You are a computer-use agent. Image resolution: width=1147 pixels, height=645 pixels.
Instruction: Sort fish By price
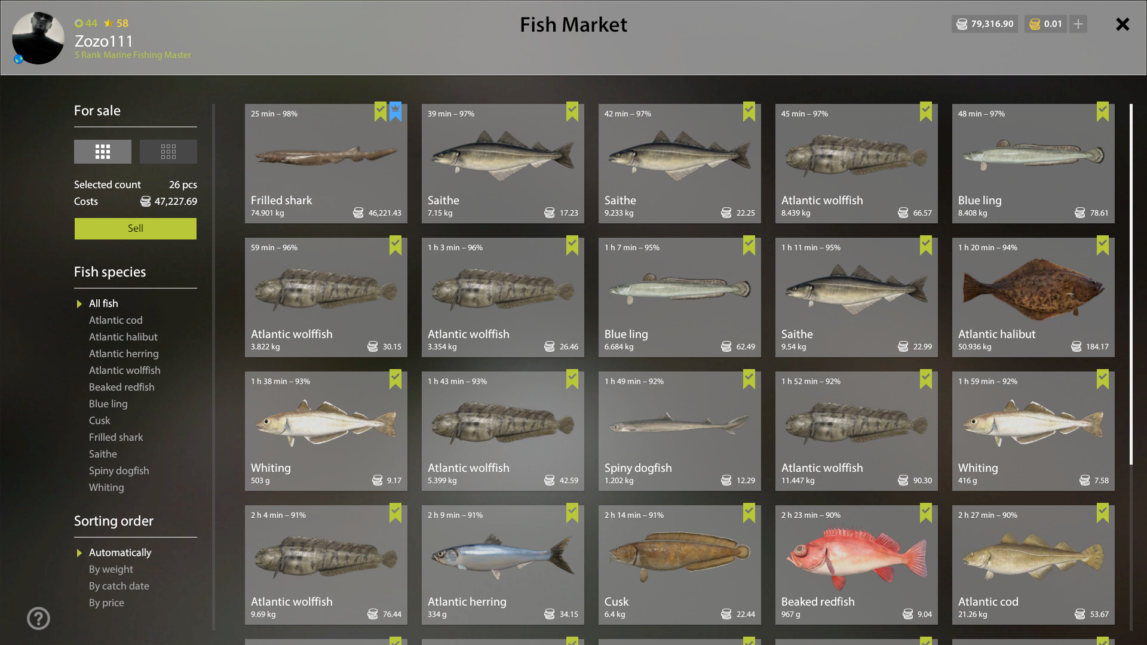(106, 603)
